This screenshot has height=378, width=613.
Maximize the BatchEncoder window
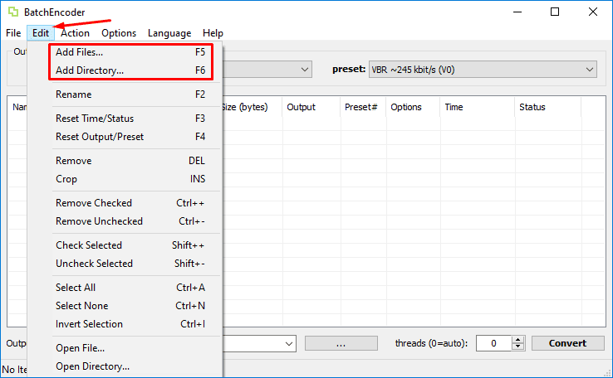[x=555, y=12]
